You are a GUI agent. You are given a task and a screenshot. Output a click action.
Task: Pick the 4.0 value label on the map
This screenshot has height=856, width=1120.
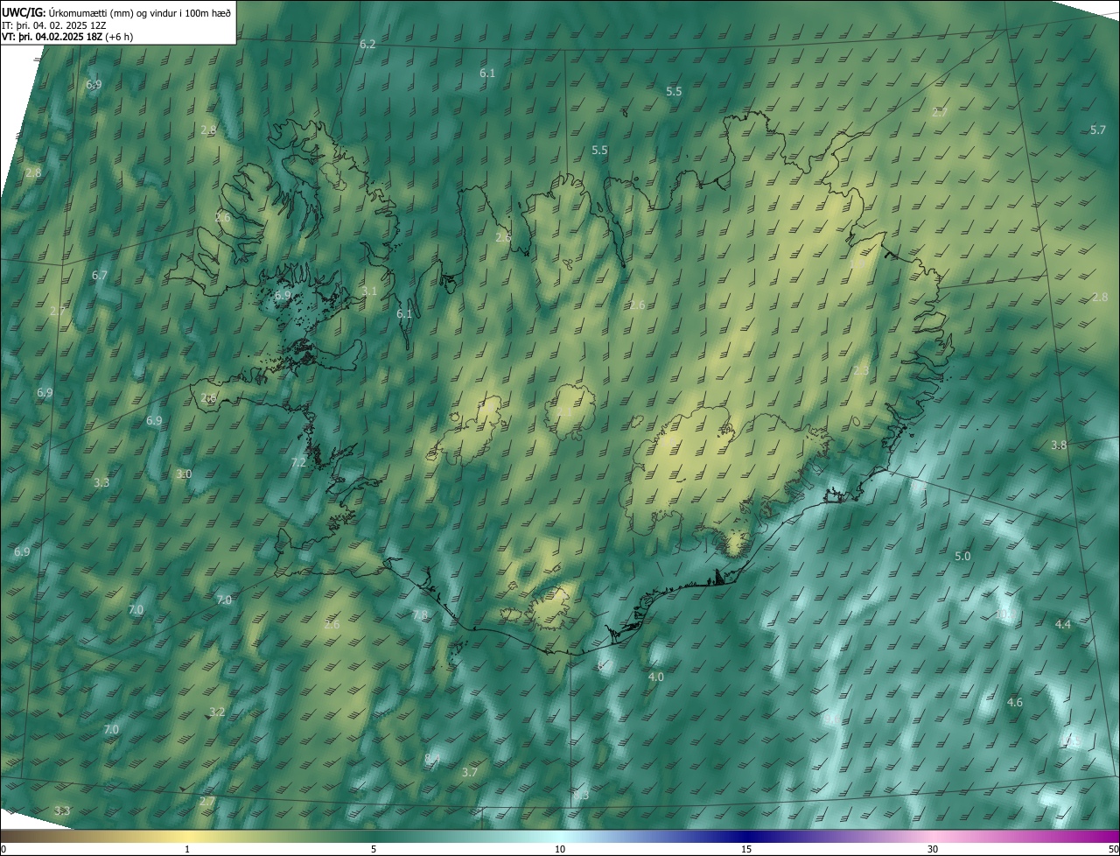(x=655, y=677)
